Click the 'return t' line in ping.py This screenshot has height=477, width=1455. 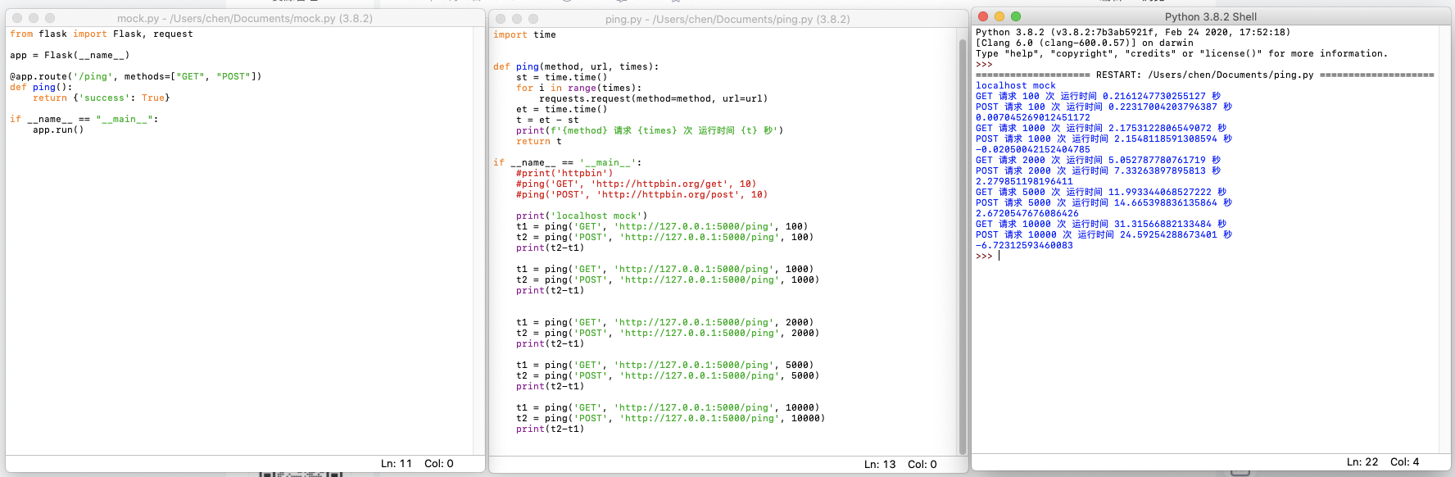tap(539, 142)
